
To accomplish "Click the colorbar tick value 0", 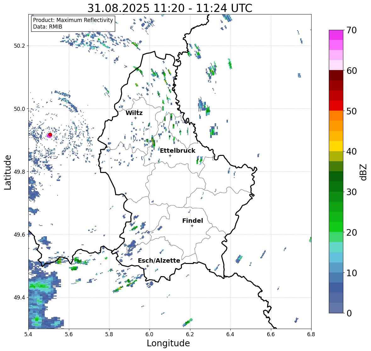I will coord(349,313).
